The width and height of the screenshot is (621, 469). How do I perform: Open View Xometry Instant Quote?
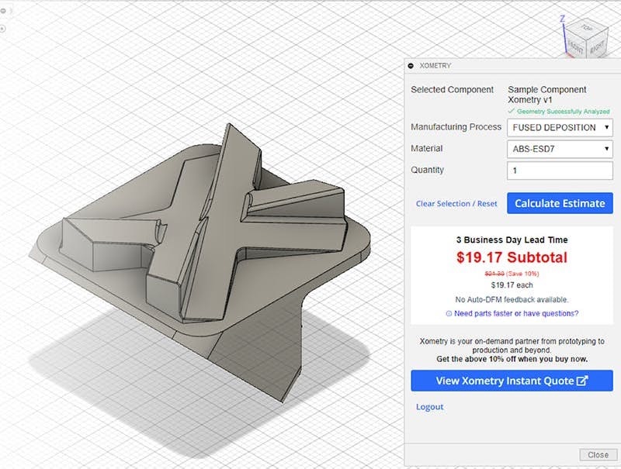click(508, 381)
